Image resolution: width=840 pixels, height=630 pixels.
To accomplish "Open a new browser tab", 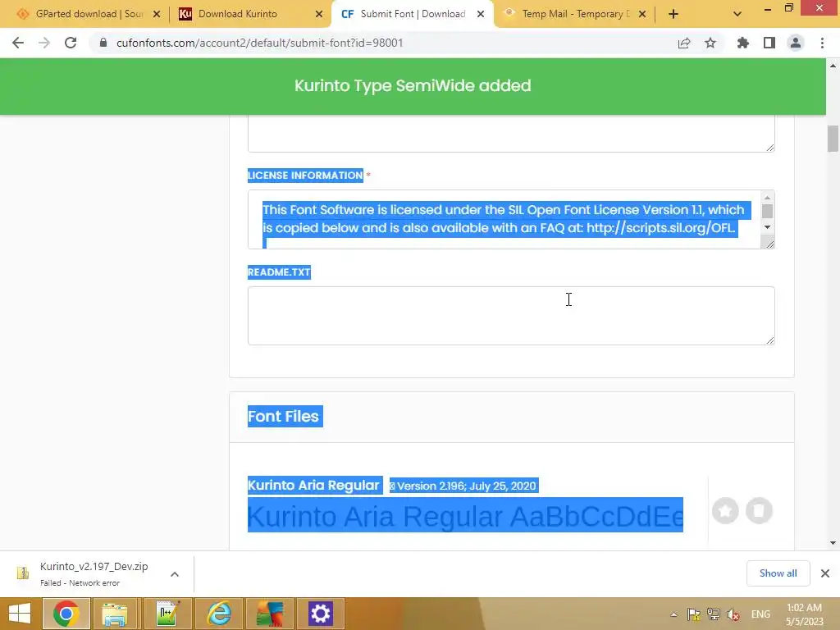I will pos(673,14).
